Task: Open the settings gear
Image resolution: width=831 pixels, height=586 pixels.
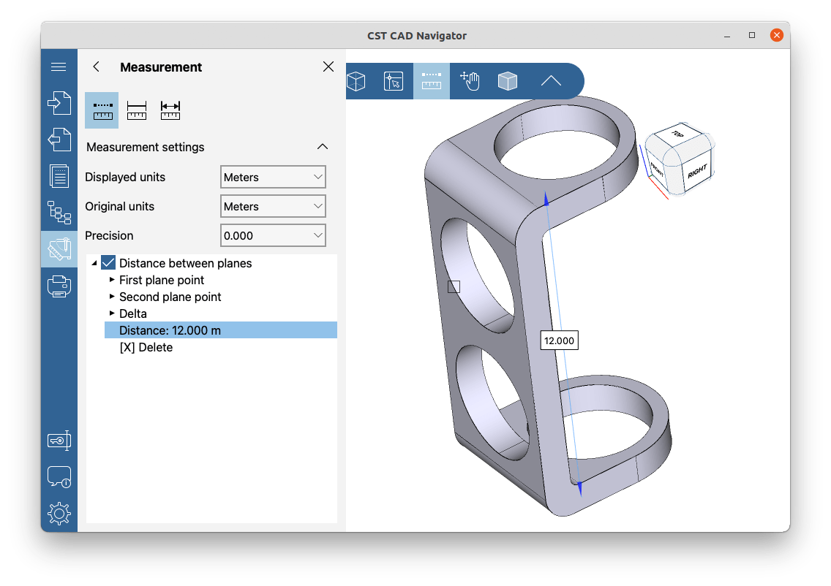Action: click(x=59, y=513)
